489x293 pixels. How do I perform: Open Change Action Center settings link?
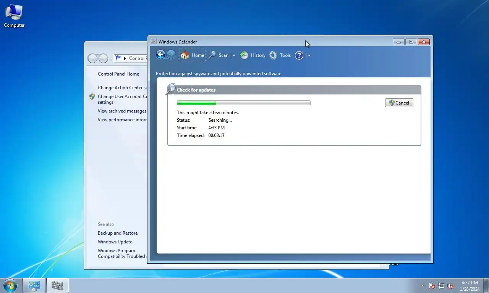click(123, 88)
